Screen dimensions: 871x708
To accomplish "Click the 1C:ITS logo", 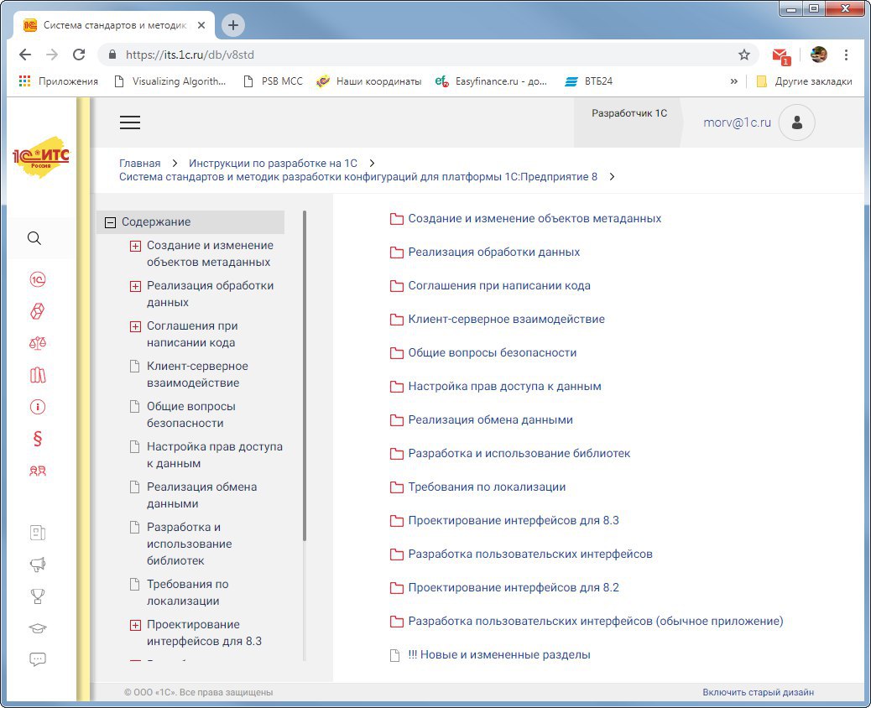I will click(40, 157).
